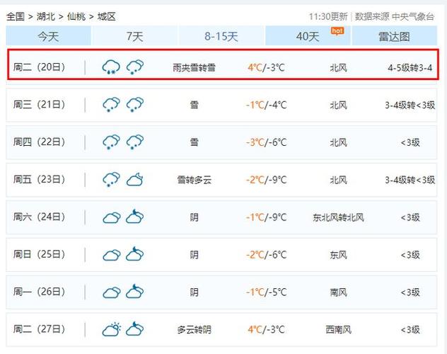Select the 周六 (24日) date label
The height and width of the screenshot is (354, 447).
click(x=39, y=217)
